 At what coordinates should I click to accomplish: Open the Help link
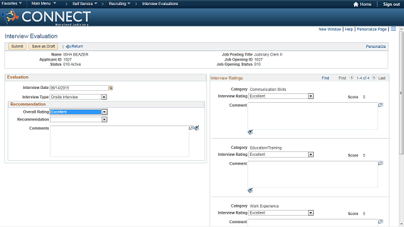pos(349,30)
